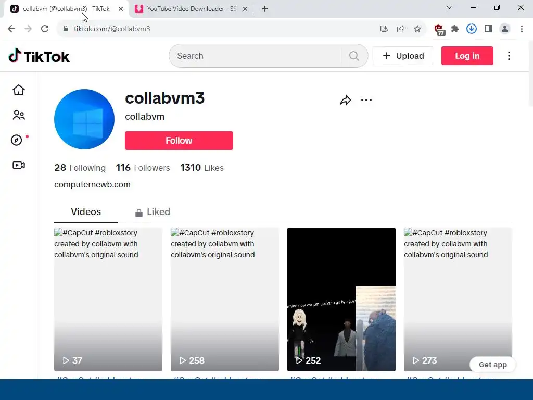Click the 28 Following count
Image resolution: width=533 pixels, height=400 pixels.
80,168
